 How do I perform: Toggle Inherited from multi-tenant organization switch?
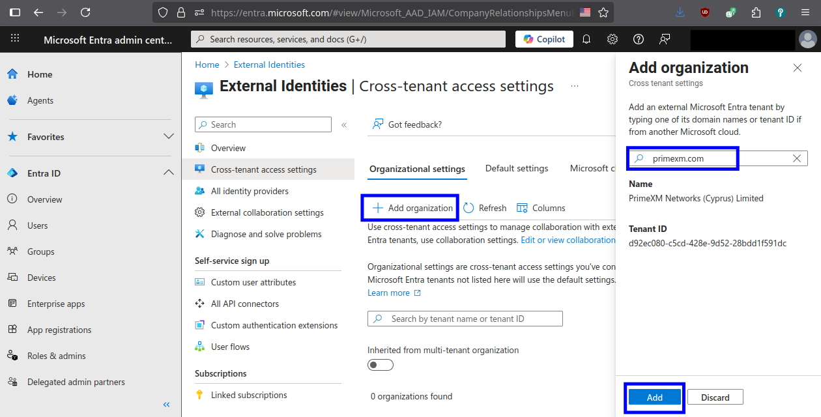381,365
